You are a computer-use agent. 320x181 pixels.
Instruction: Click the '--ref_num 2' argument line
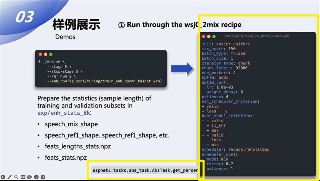pos(61,76)
